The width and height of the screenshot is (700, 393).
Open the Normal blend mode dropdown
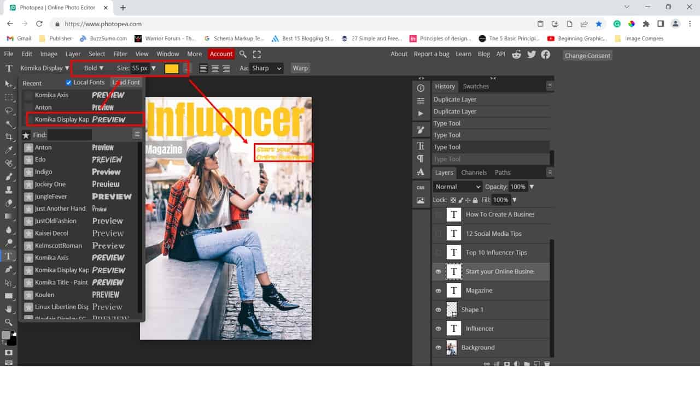458,187
